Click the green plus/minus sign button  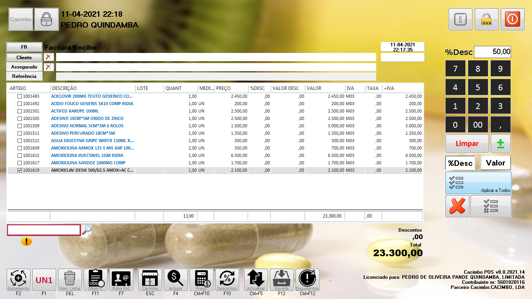coord(500,143)
